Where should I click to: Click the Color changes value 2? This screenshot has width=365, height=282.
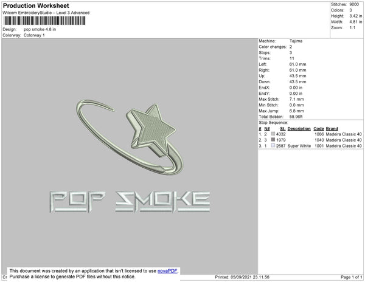[291, 47]
